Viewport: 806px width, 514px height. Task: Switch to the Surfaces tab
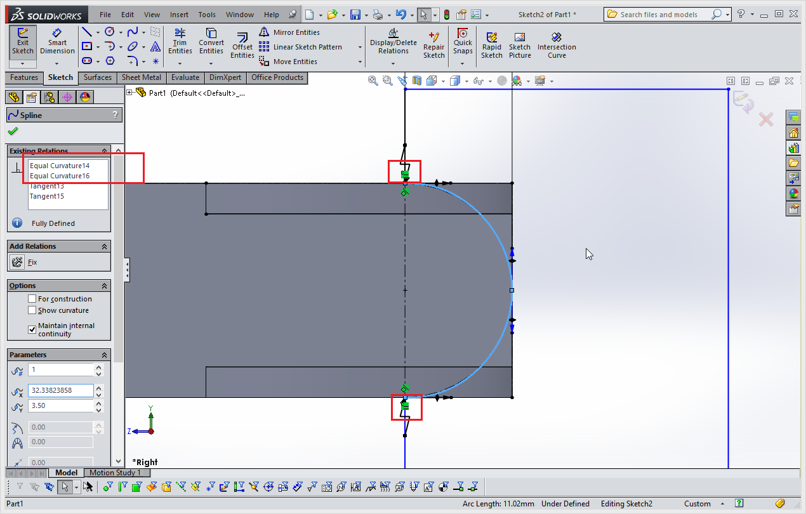pyautogui.click(x=98, y=77)
